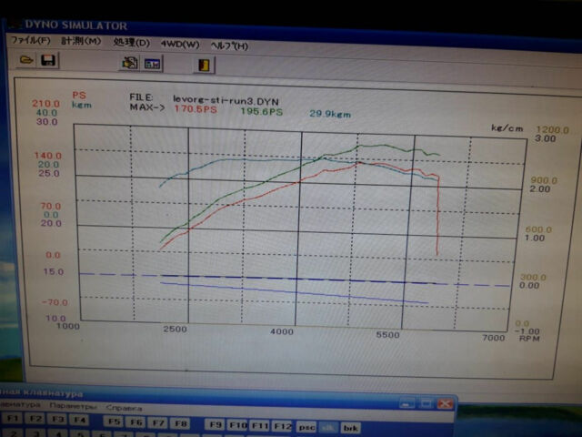Click the on-screen keyboard maximize button
Image resolution: width=582 pixels, height=437 pixels.
click(426, 403)
